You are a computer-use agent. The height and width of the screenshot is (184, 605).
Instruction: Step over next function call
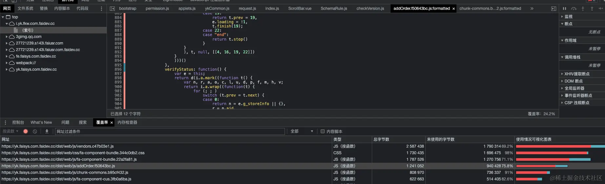(x=574, y=9)
